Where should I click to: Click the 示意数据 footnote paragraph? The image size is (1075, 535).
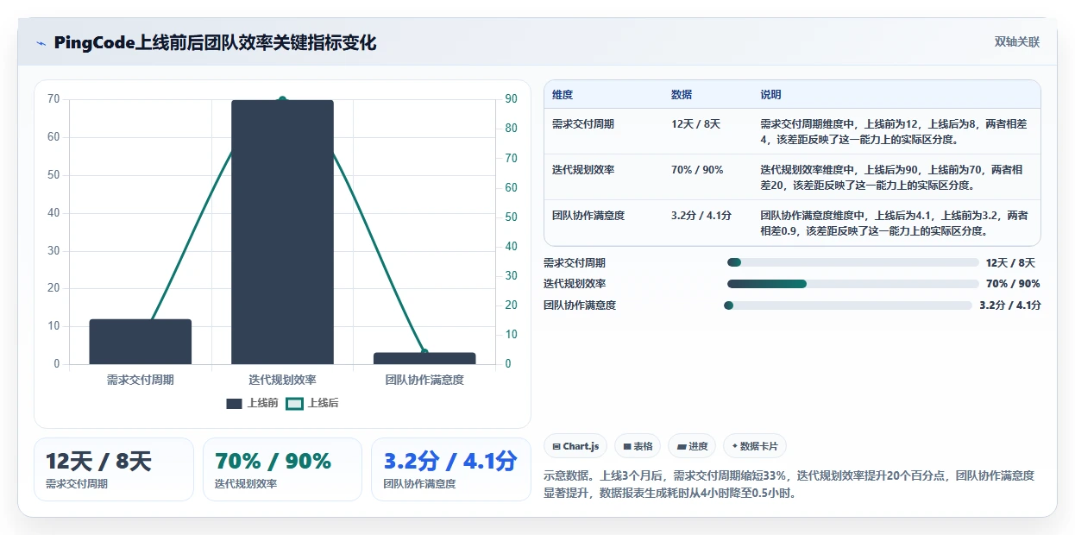coord(789,484)
